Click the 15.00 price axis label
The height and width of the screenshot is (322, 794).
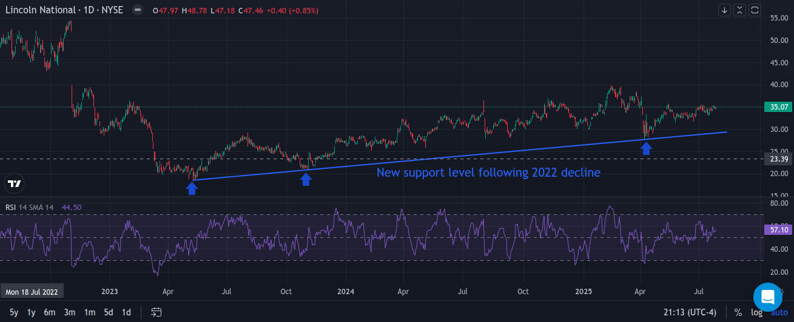[779, 195]
